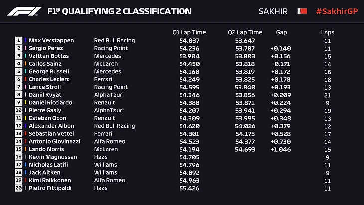Image resolution: width=364 pixels, height=205 pixels.
Task: Click the color bar beside Carlos Sainz
Action: tap(25, 64)
